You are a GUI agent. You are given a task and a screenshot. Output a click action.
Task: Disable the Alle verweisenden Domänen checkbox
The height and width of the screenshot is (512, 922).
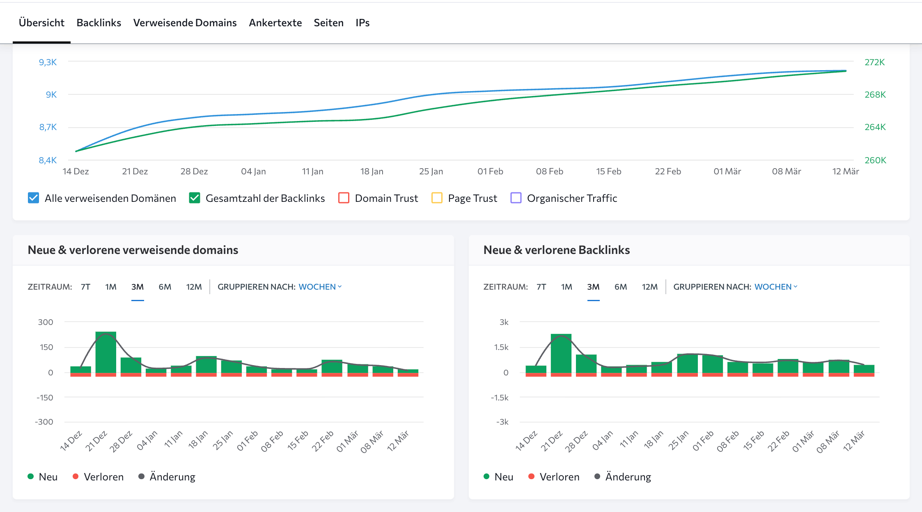[33, 198]
